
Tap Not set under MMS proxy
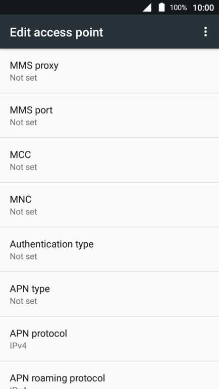point(23,78)
